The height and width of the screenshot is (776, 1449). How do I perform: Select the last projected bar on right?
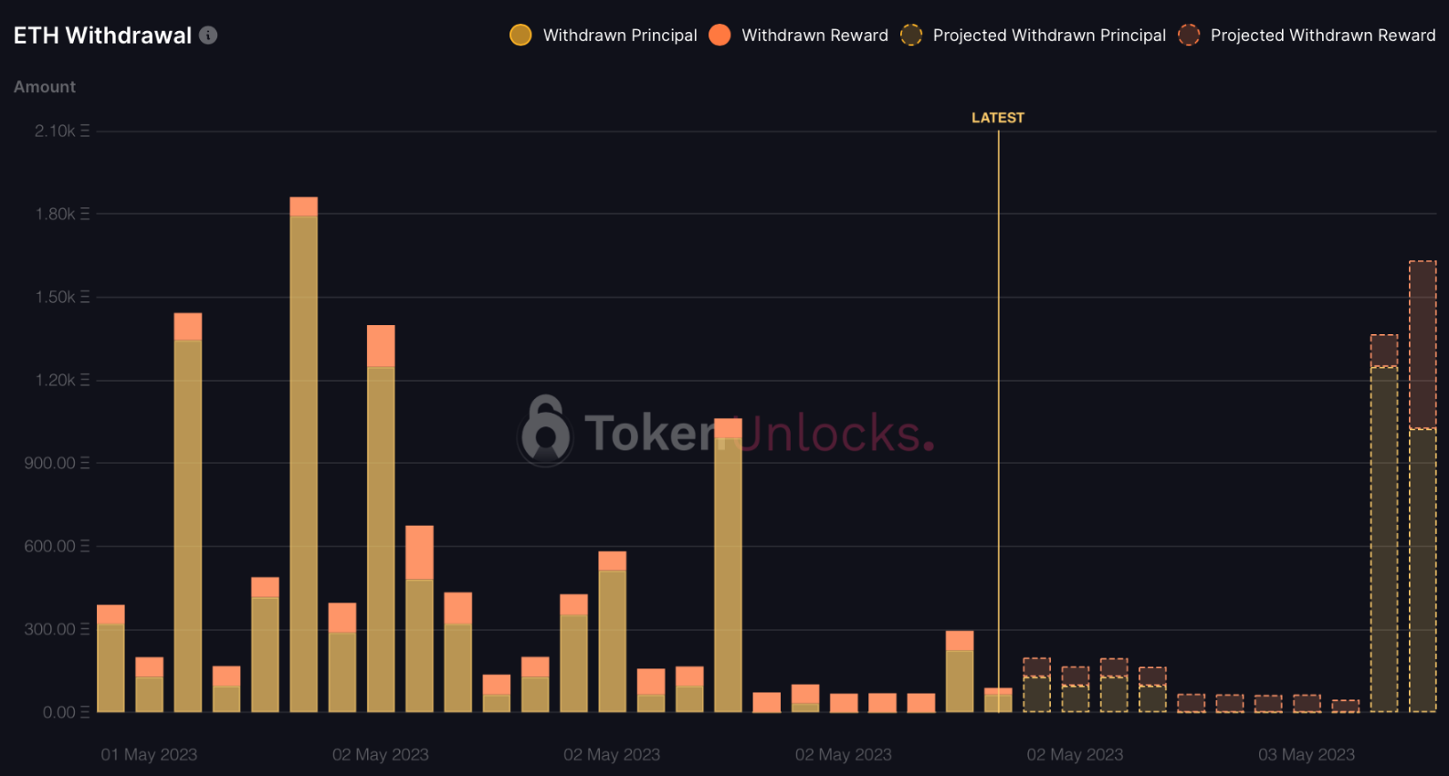coord(1423,487)
